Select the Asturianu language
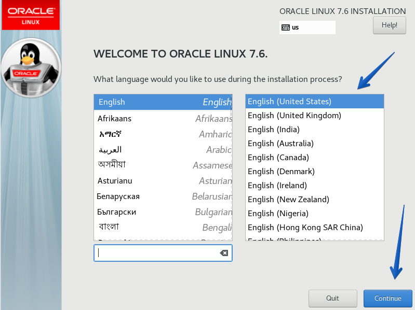Screen dimensions: 415x310 pos(163,181)
